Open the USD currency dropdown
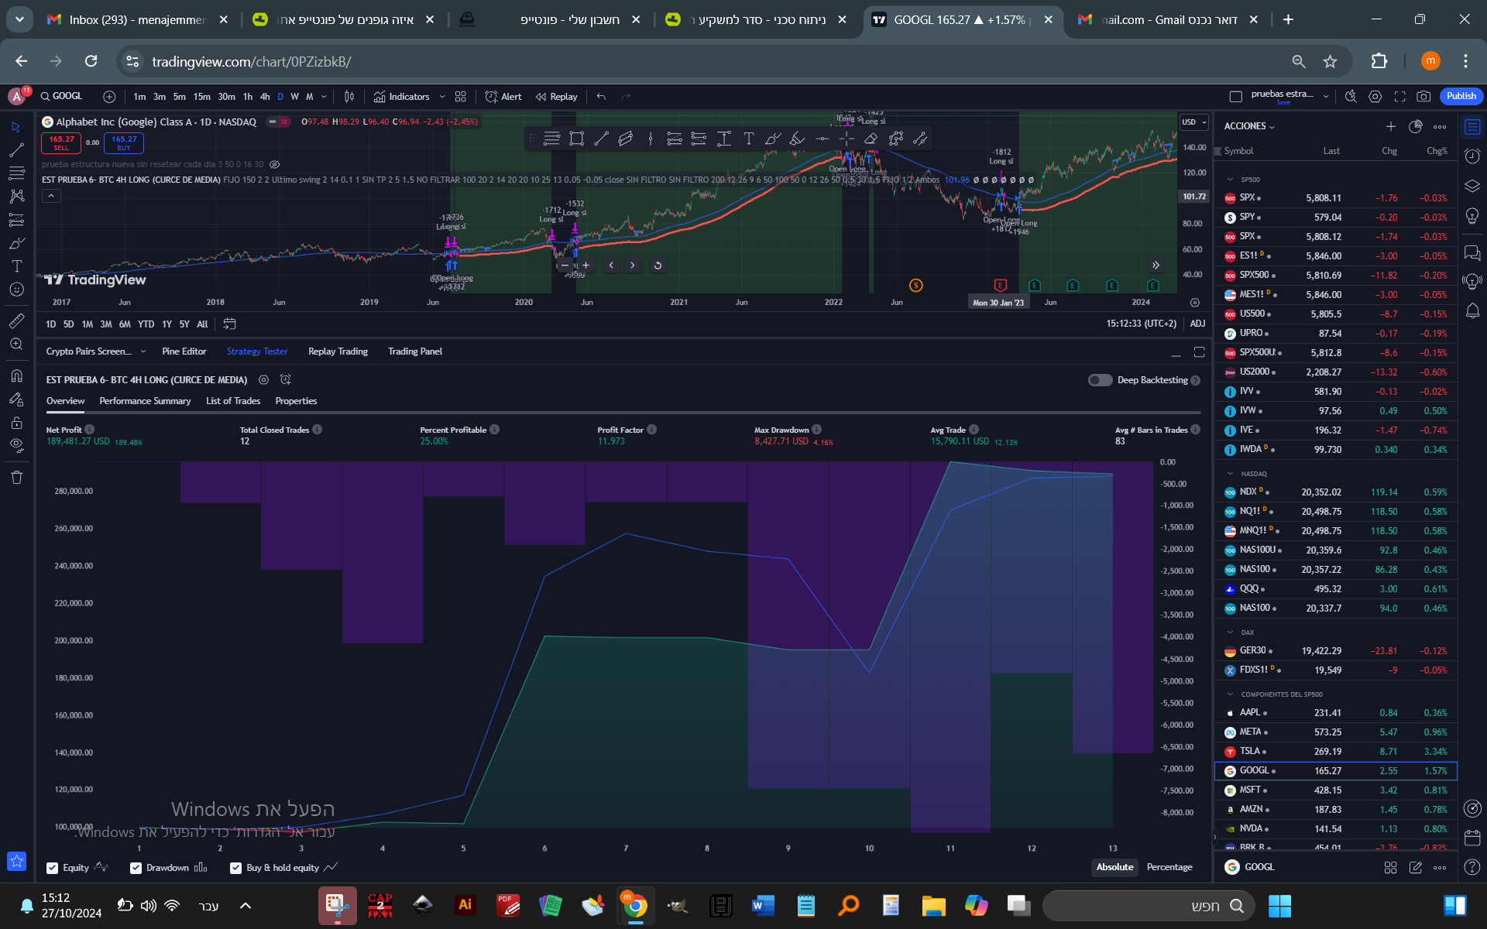This screenshot has height=929, width=1487. coord(1193,122)
